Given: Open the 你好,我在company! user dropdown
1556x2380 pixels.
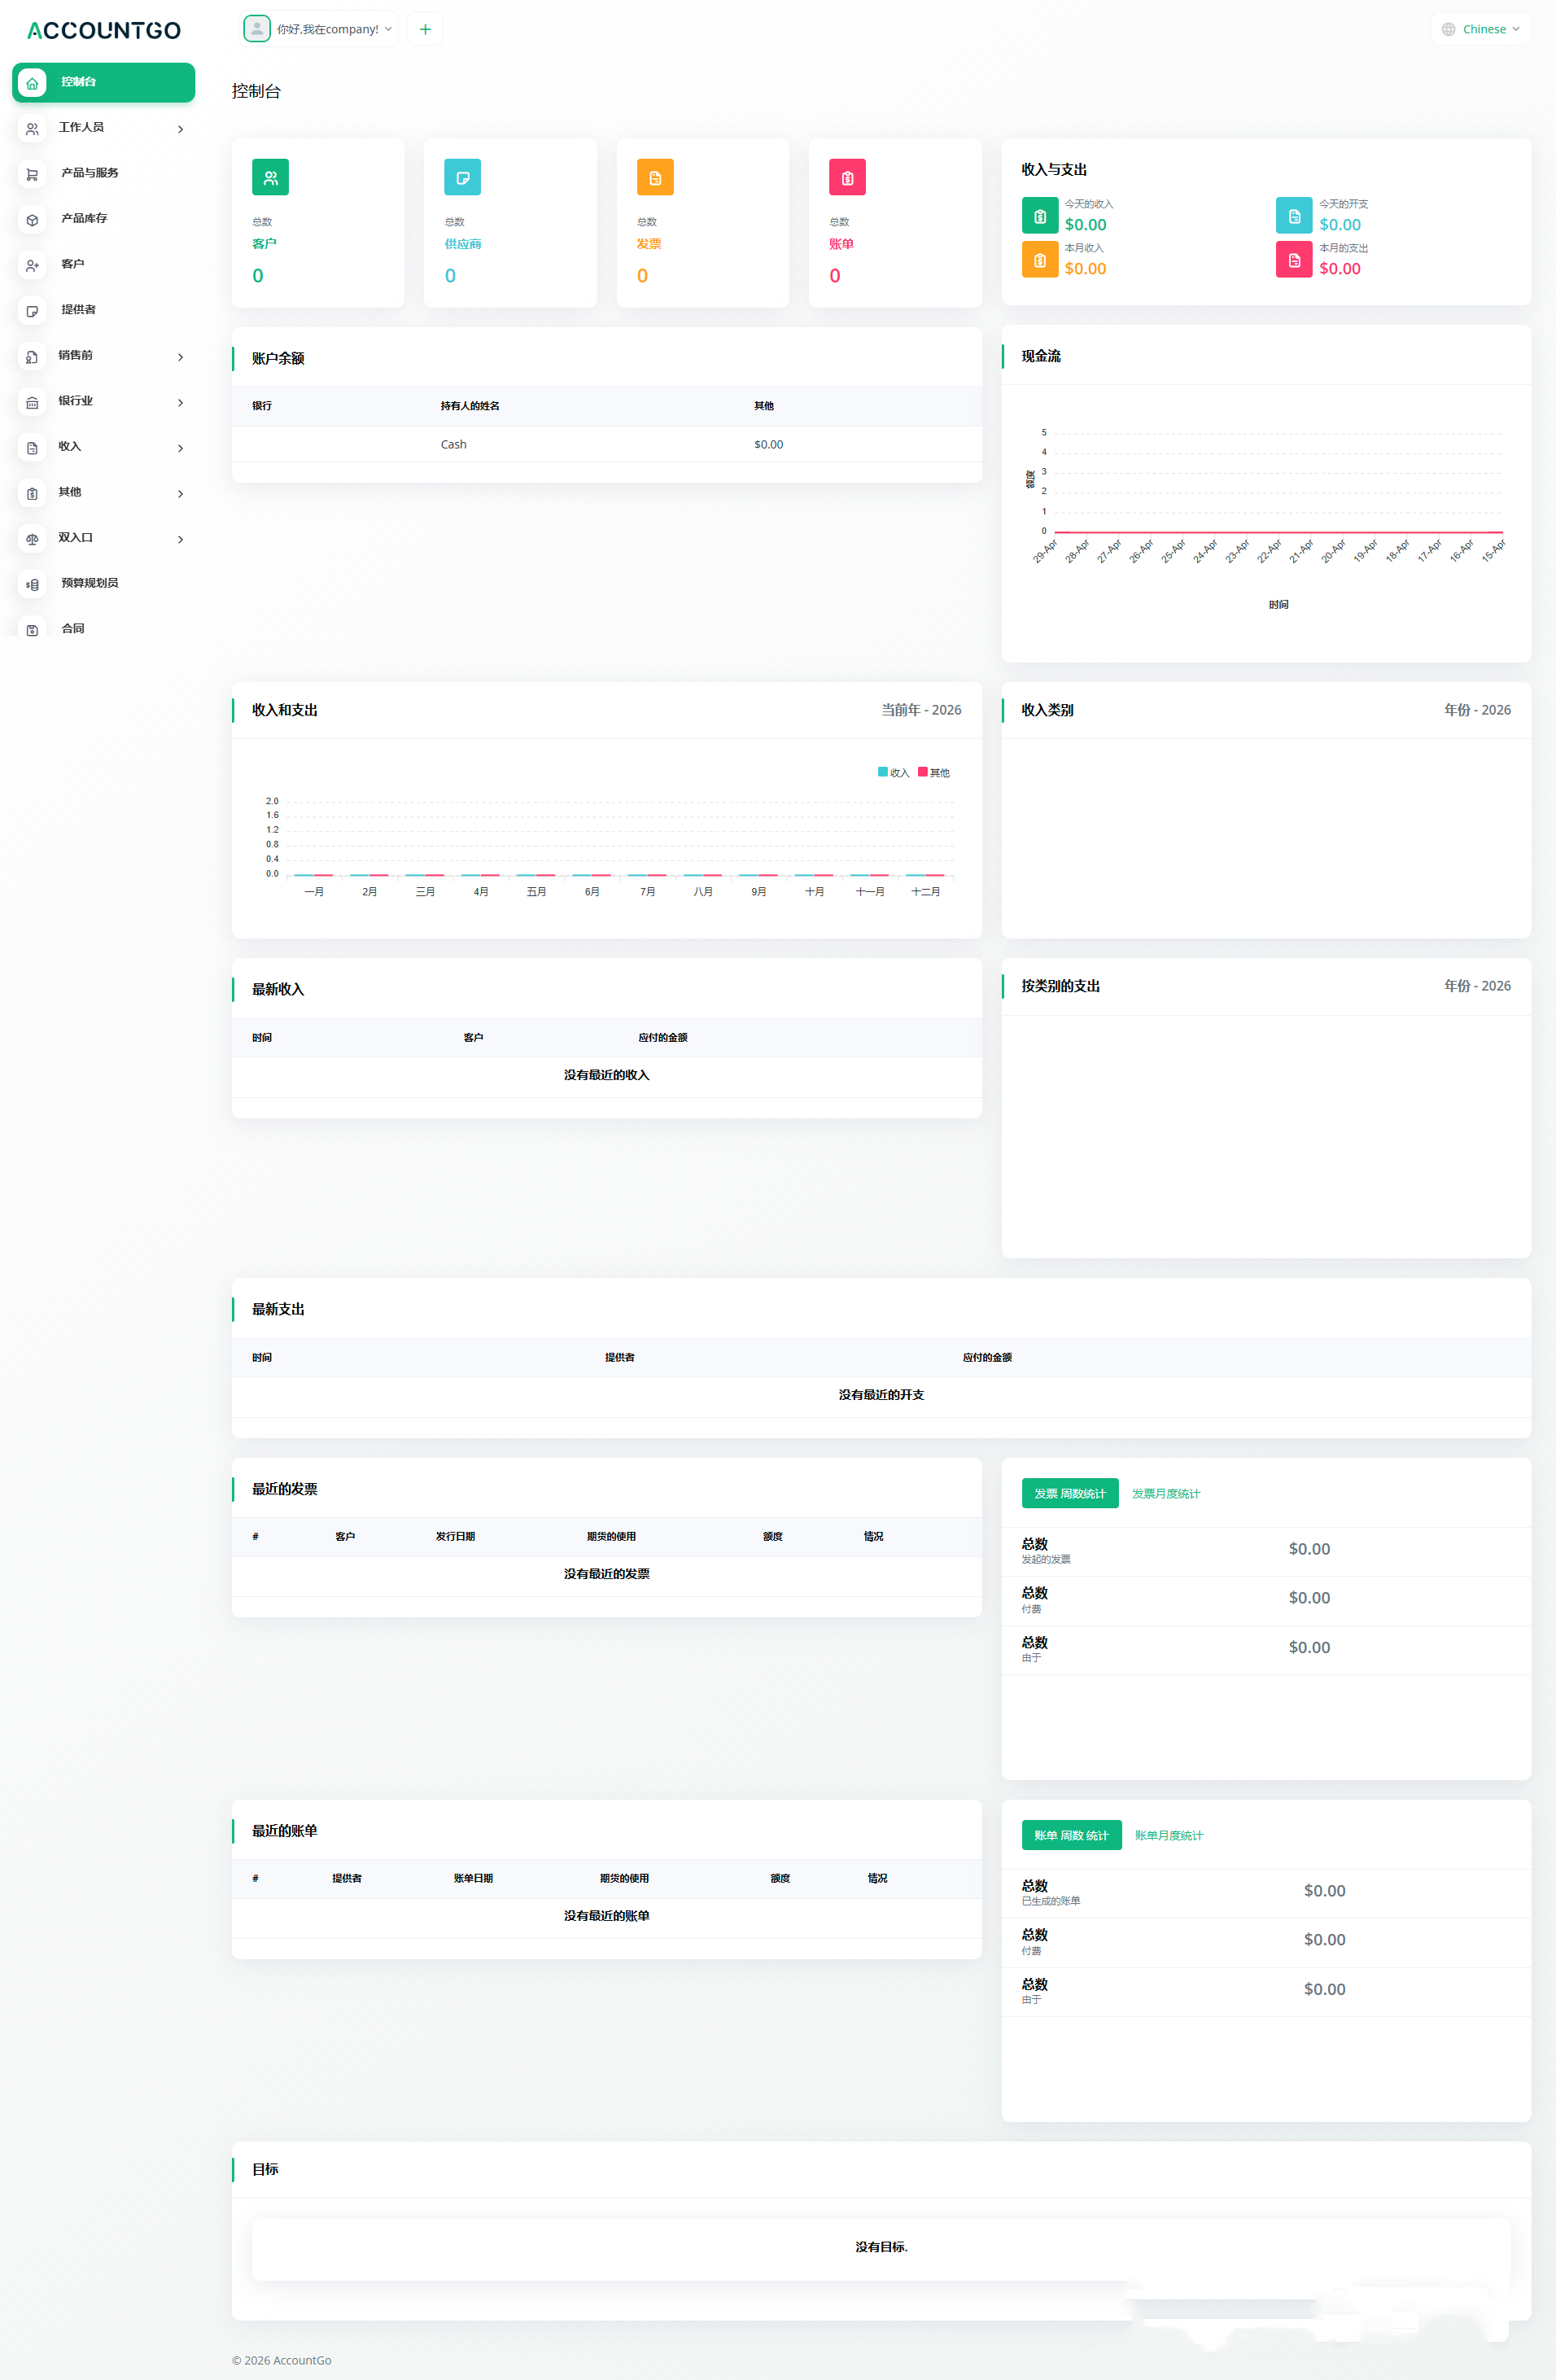Looking at the screenshot, I should pos(319,29).
